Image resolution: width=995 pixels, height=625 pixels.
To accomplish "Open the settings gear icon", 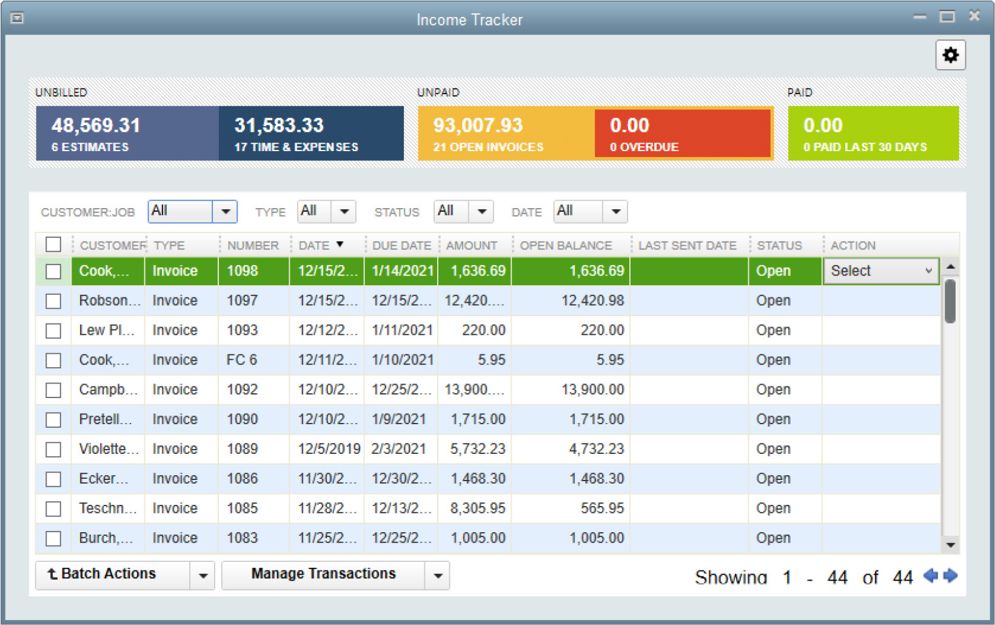I will (x=950, y=55).
